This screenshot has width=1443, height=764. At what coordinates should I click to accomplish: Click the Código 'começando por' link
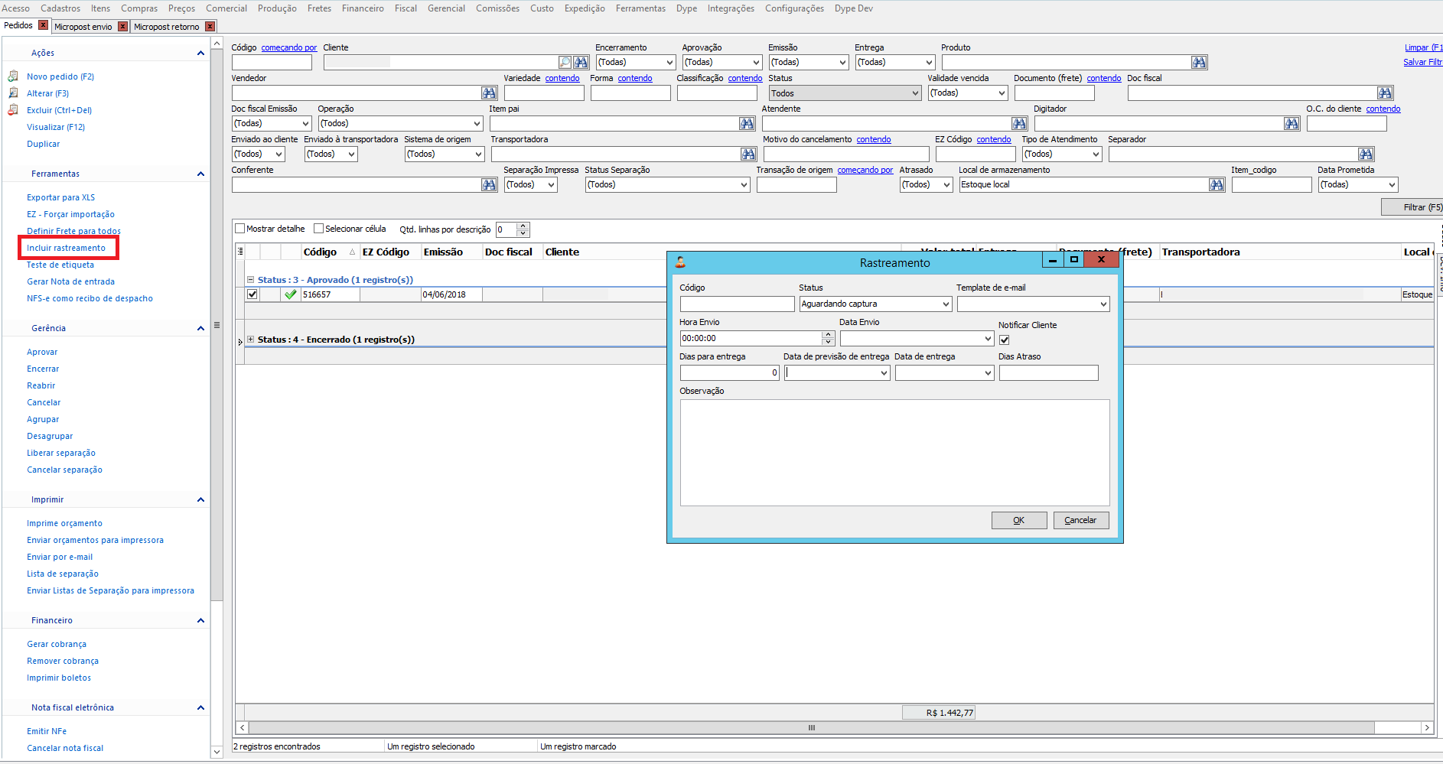pos(289,47)
